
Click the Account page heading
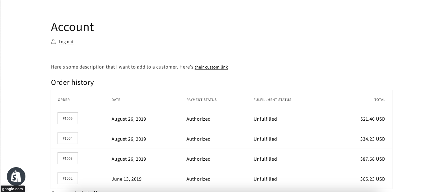point(72,27)
